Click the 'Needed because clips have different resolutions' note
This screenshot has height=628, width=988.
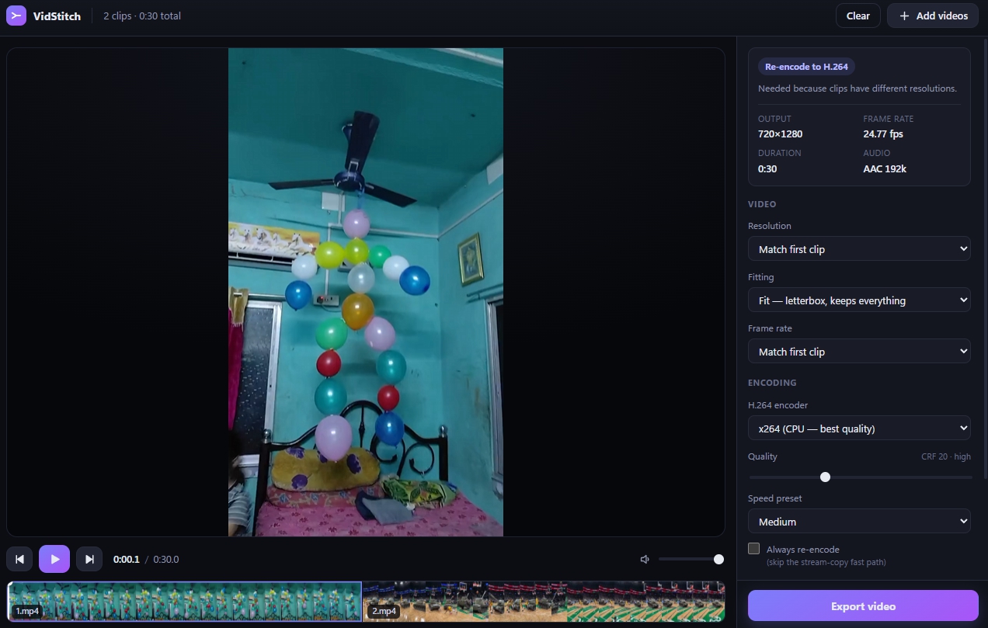tap(858, 88)
